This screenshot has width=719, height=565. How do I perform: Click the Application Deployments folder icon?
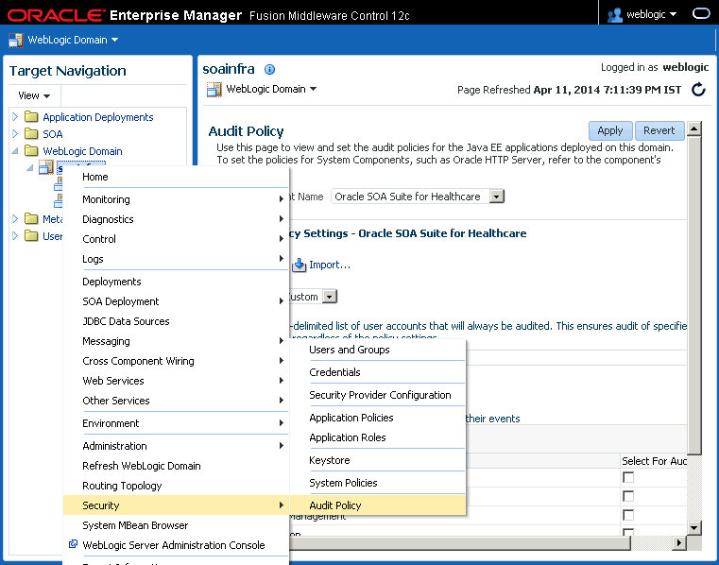tap(31, 116)
